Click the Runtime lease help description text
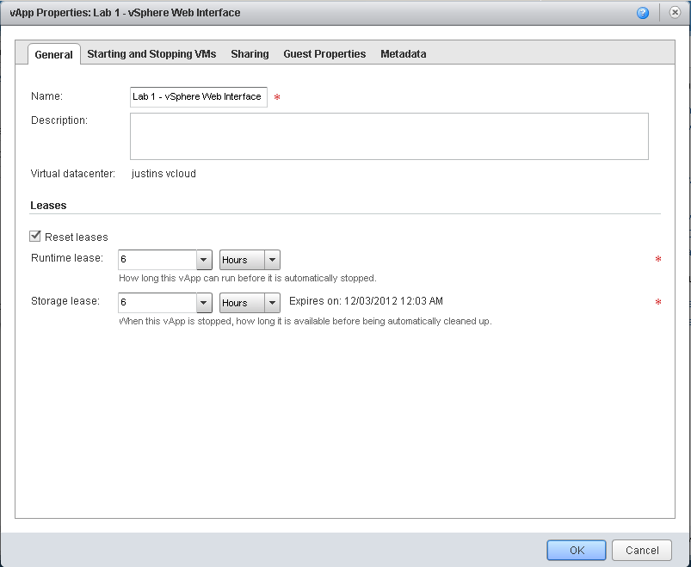This screenshot has width=691, height=567. click(x=248, y=278)
